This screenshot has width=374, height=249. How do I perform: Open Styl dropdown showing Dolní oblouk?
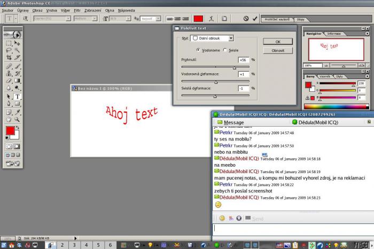pyautogui.click(x=212, y=38)
